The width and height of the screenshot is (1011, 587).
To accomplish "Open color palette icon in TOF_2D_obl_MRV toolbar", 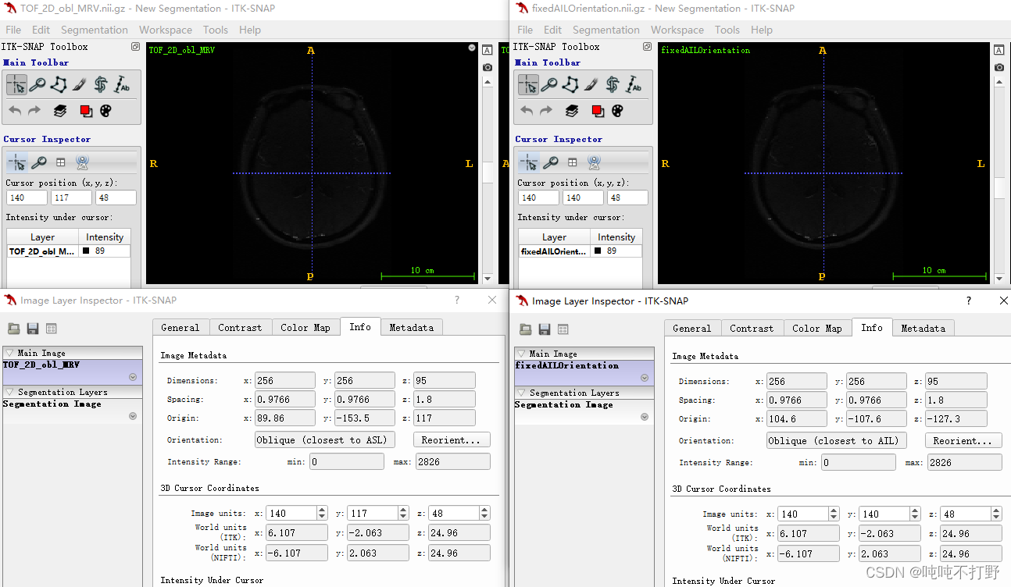I will (x=106, y=111).
